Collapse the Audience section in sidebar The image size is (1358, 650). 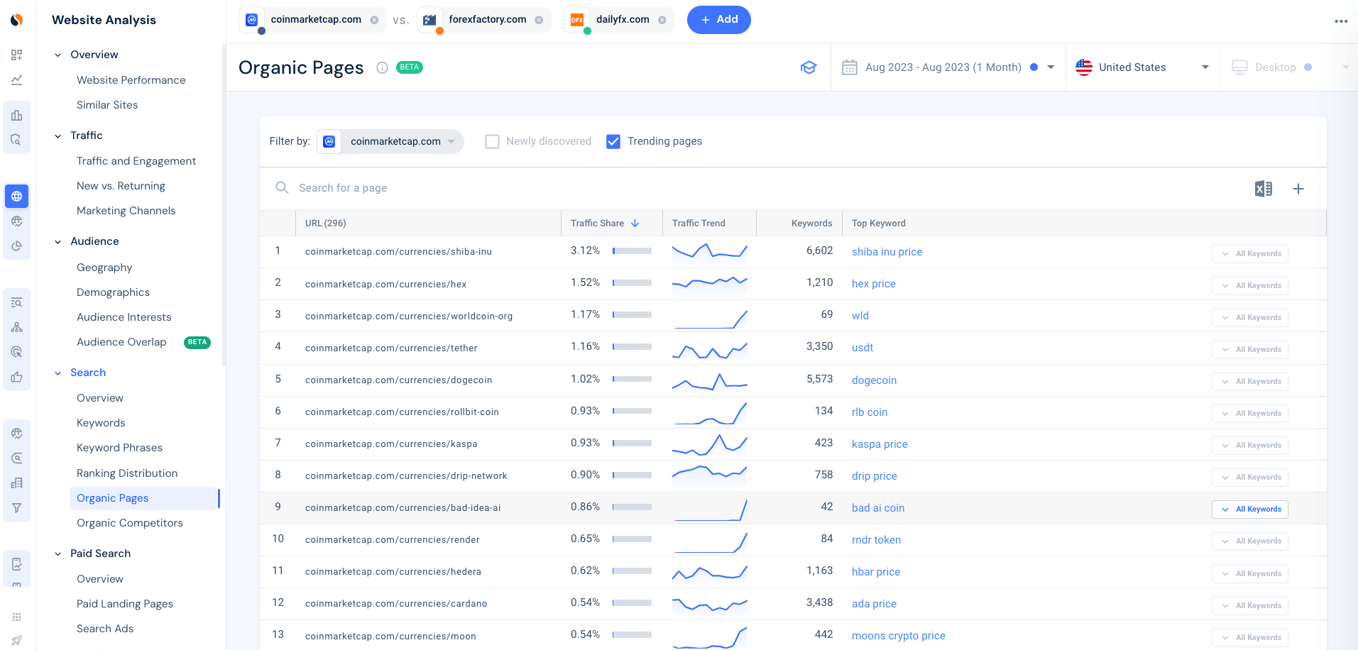58,241
